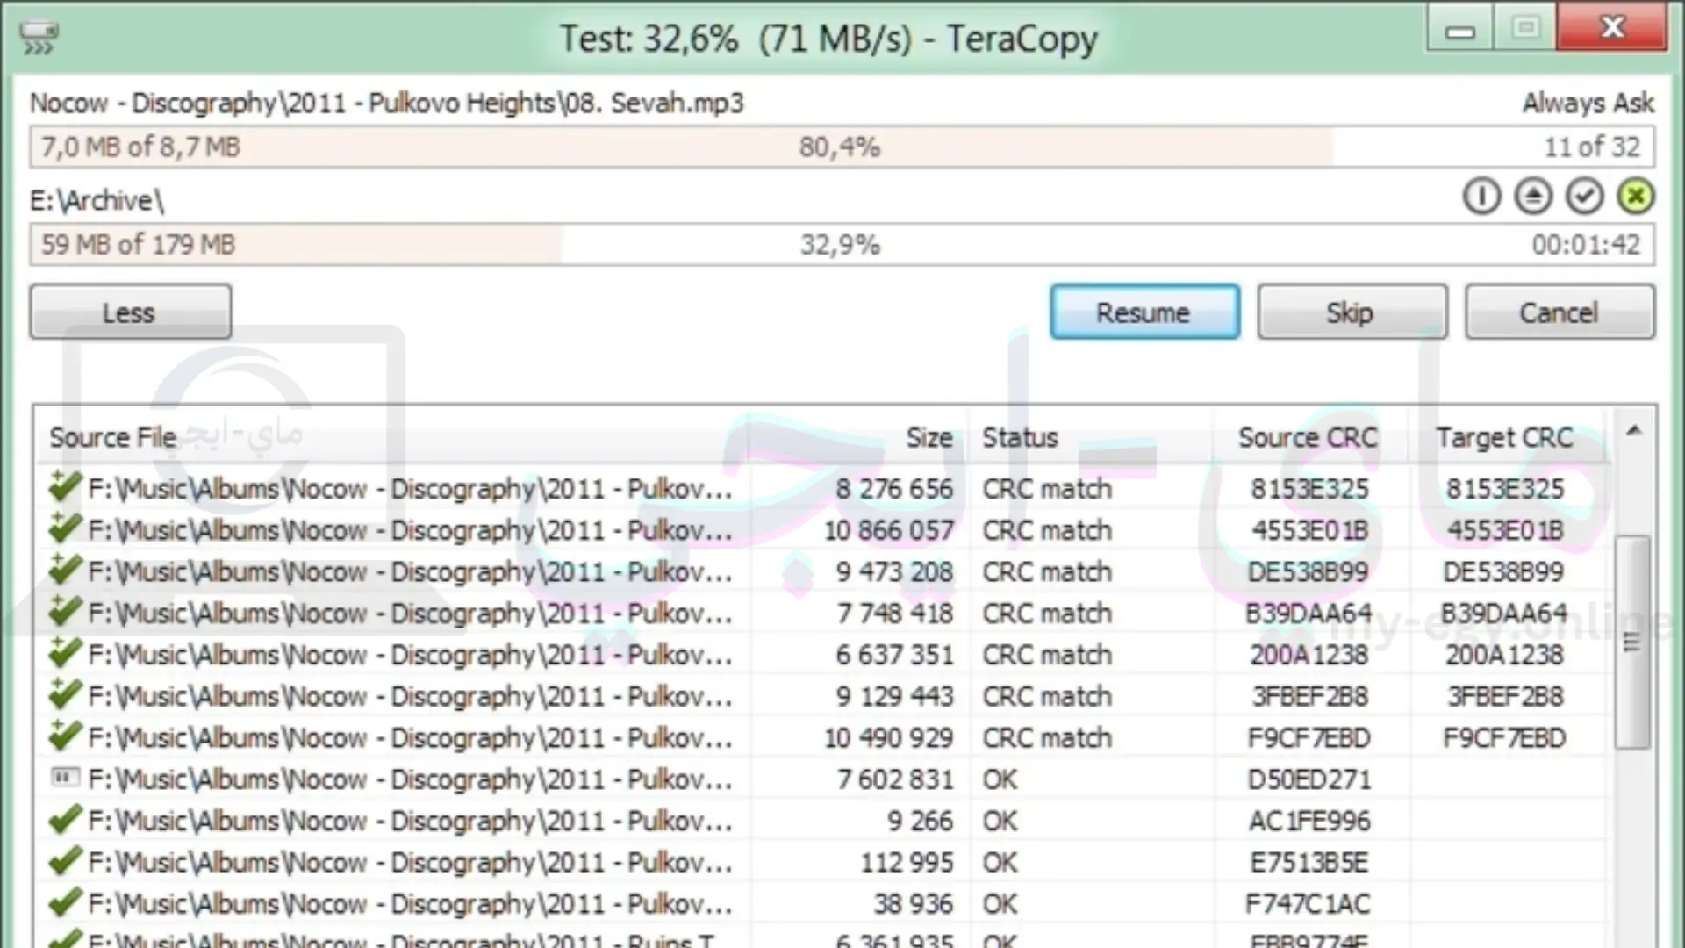Click green check icon of row 8153E325

(x=65, y=487)
